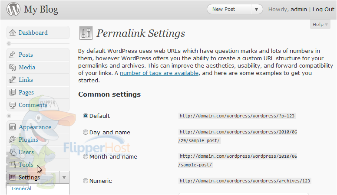Go to General under Settings
The image size is (337, 195).
[21, 188]
